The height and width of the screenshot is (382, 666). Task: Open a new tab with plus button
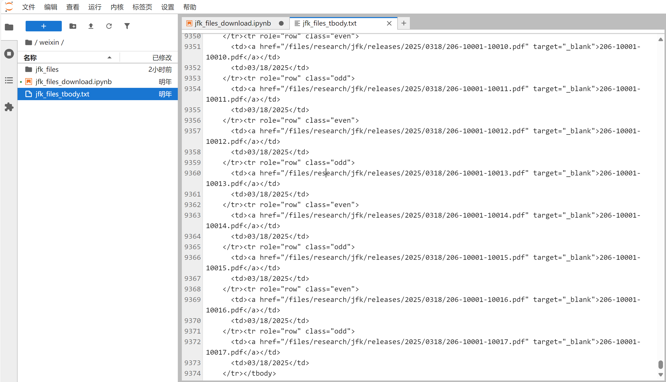(404, 23)
